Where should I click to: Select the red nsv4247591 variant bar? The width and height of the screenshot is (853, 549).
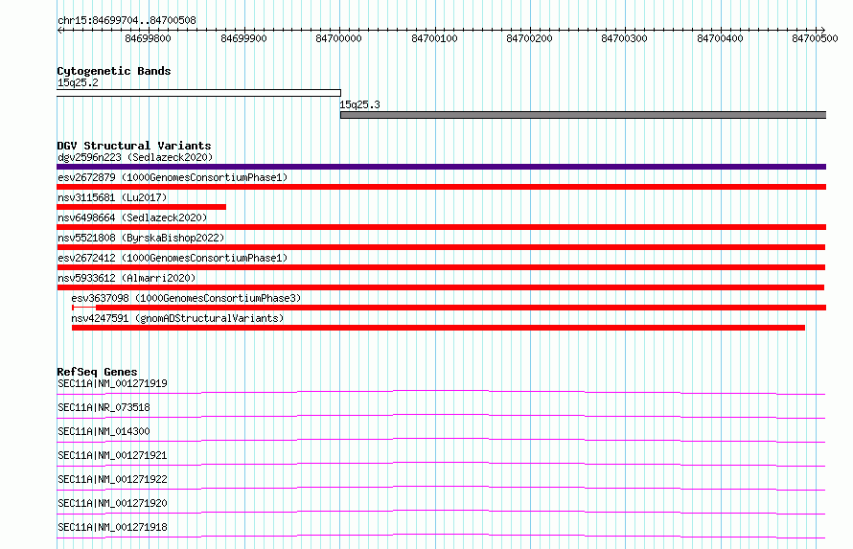pos(438,328)
